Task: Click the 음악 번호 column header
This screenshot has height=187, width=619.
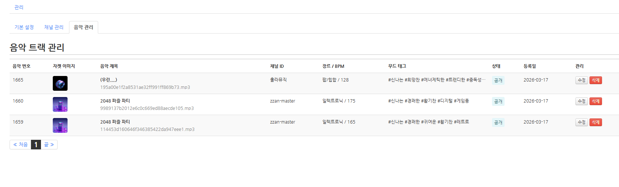Action: point(21,66)
